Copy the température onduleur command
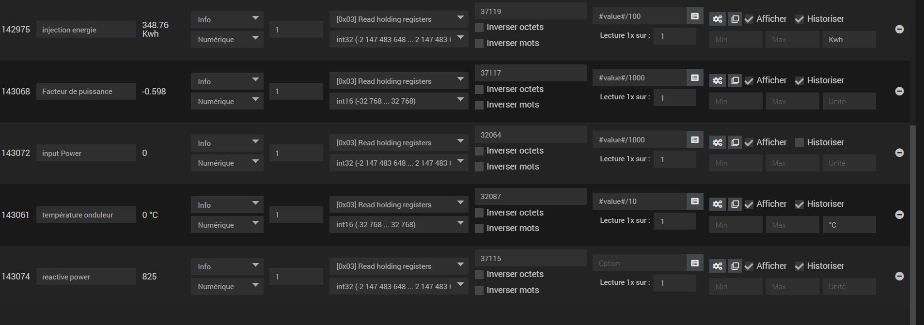 [735, 204]
